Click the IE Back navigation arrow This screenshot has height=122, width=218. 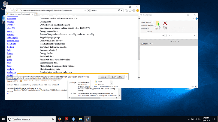coord(9,10)
